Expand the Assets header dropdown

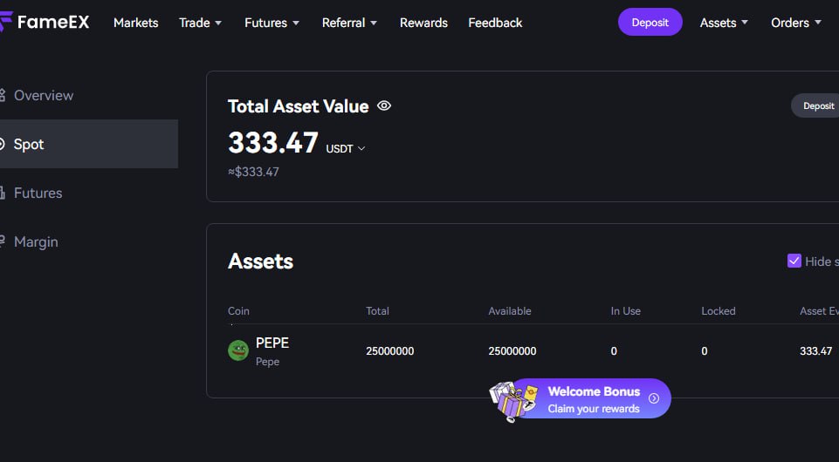coord(724,23)
